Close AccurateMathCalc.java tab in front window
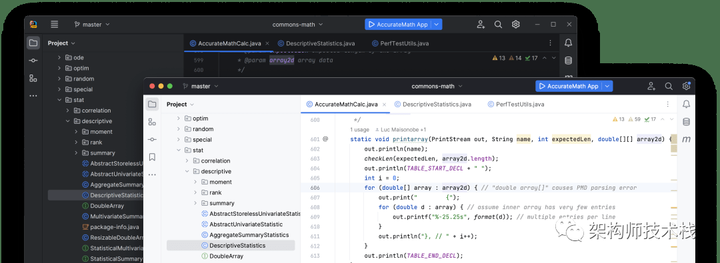 (x=385, y=105)
